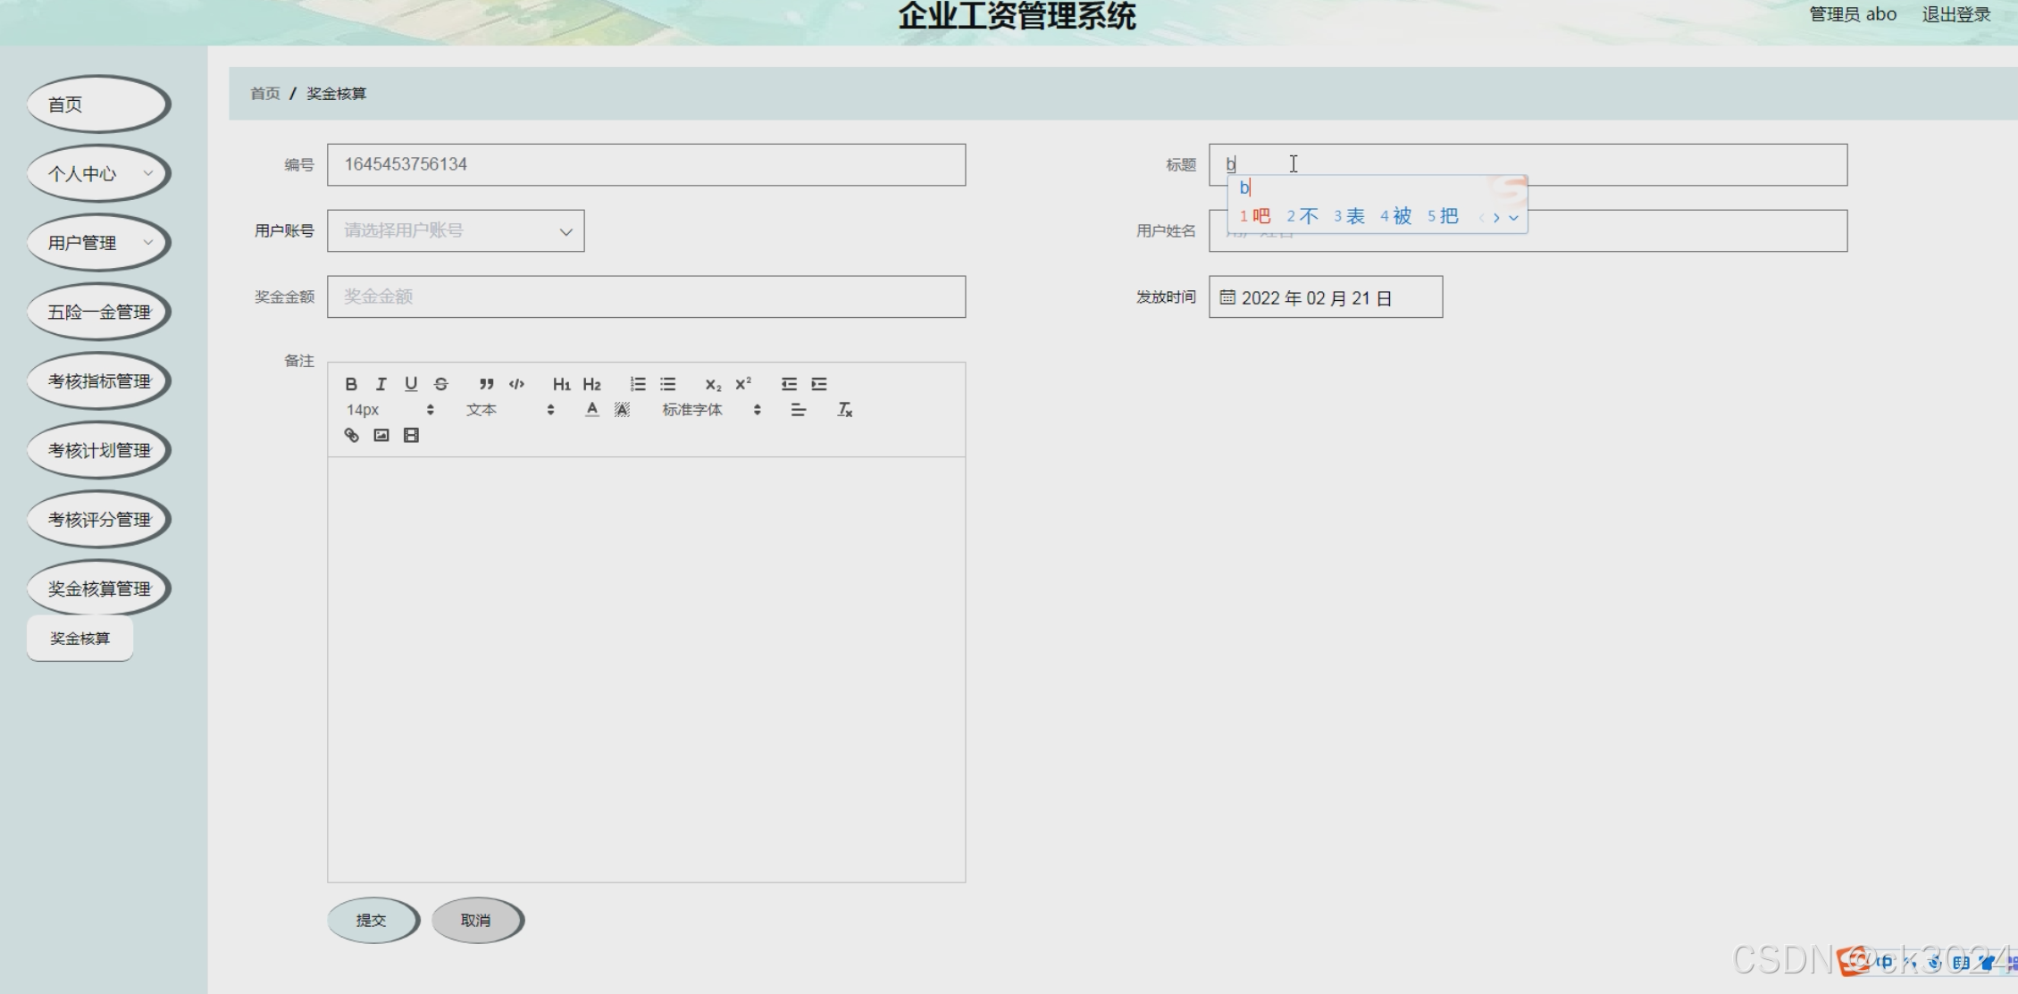Insert an image into the 备注 field
This screenshot has width=2018, height=994.
381,435
